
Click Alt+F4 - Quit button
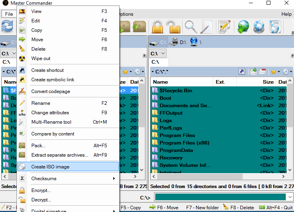coord(276,207)
